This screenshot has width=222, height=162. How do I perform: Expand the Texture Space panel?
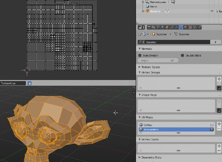pos(151,67)
